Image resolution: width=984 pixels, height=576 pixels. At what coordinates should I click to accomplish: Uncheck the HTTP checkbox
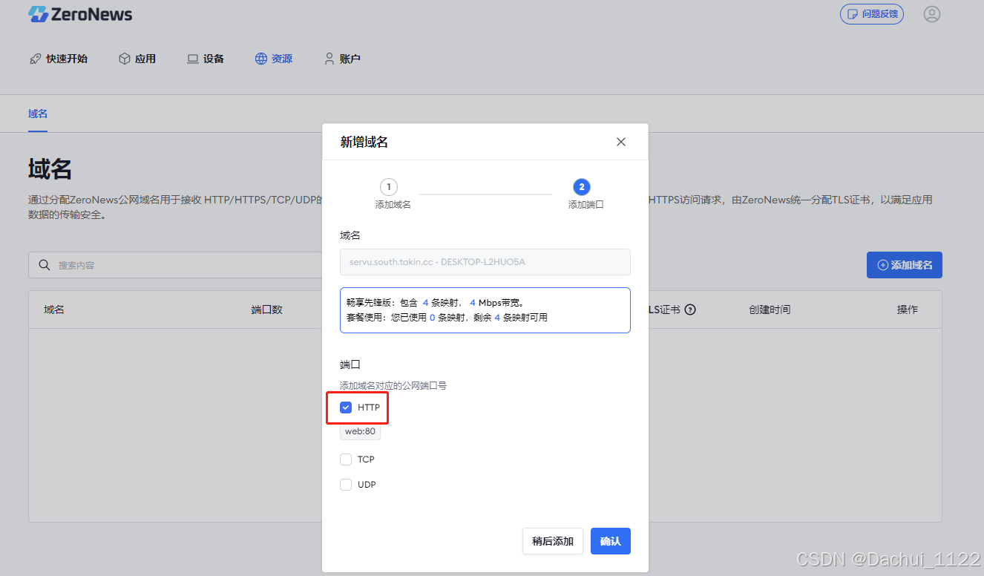click(346, 408)
